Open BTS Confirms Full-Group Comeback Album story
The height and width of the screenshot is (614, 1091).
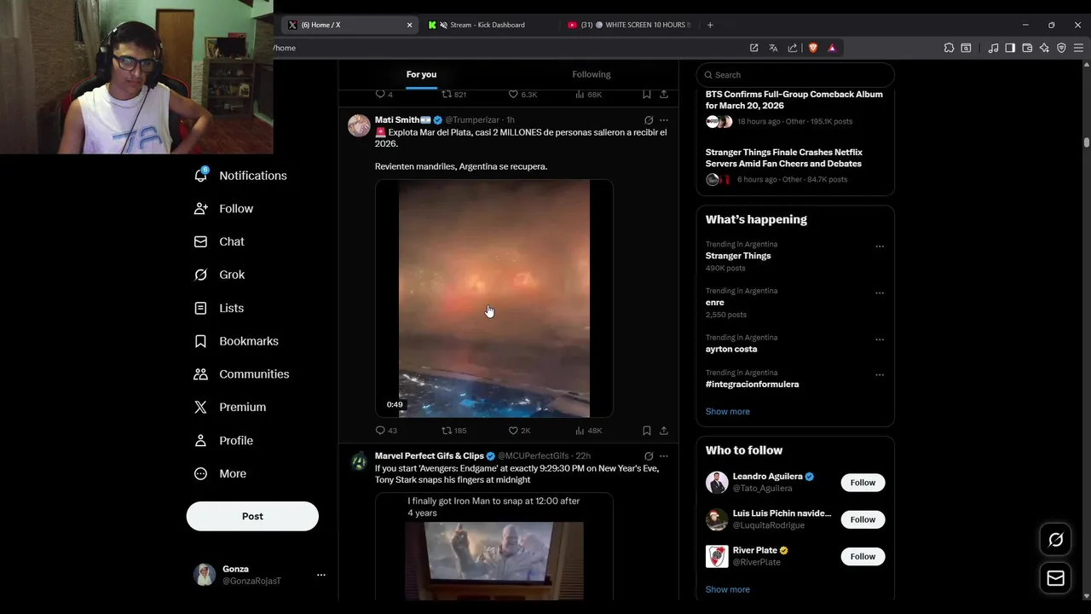tap(794, 100)
